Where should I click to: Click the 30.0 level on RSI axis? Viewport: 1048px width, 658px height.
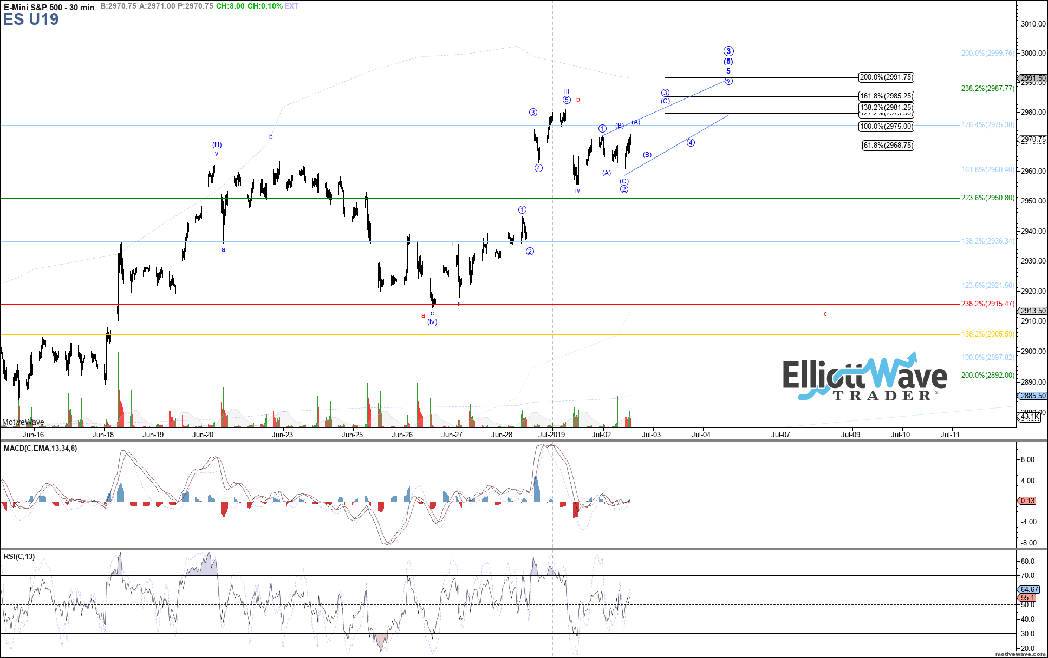1027,634
